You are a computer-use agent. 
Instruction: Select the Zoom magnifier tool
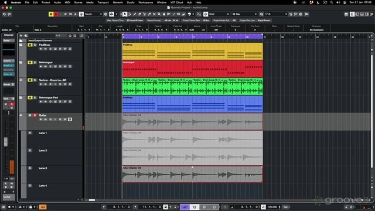pyautogui.click(x=159, y=14)
